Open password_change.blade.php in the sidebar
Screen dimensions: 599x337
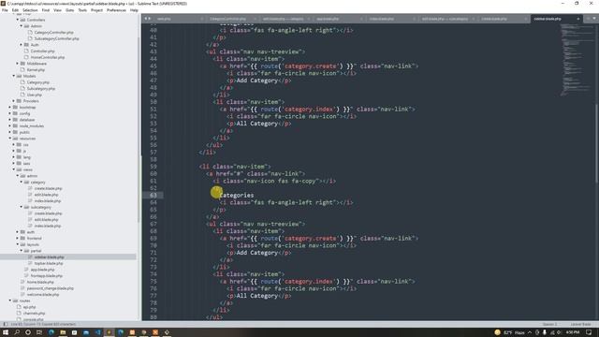pyautogui.click(x=51, y=288)
